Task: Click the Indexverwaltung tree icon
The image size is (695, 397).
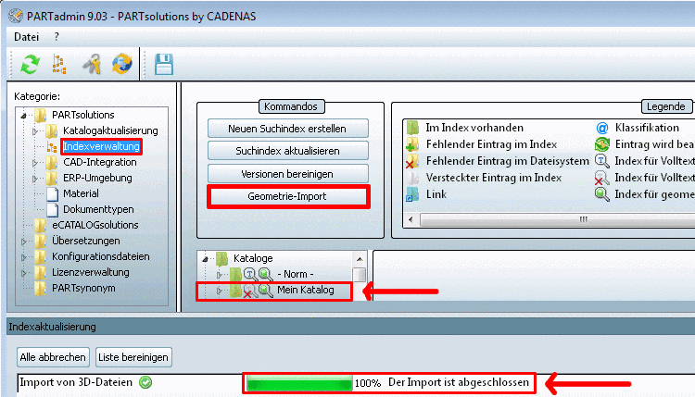Action: pos(52,146)
